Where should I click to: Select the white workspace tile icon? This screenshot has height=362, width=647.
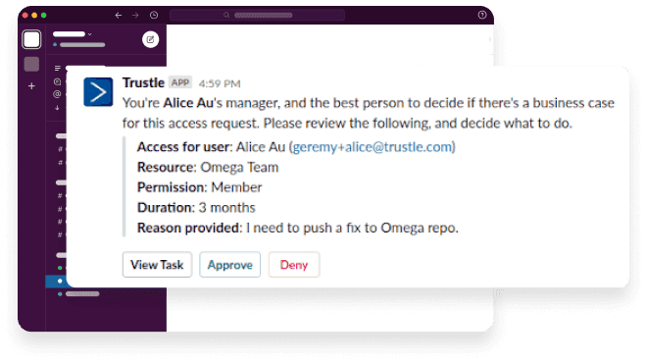click(x=31, y=39)
